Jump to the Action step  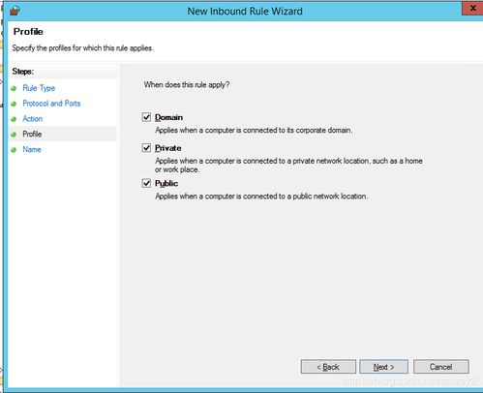point(33,119)
